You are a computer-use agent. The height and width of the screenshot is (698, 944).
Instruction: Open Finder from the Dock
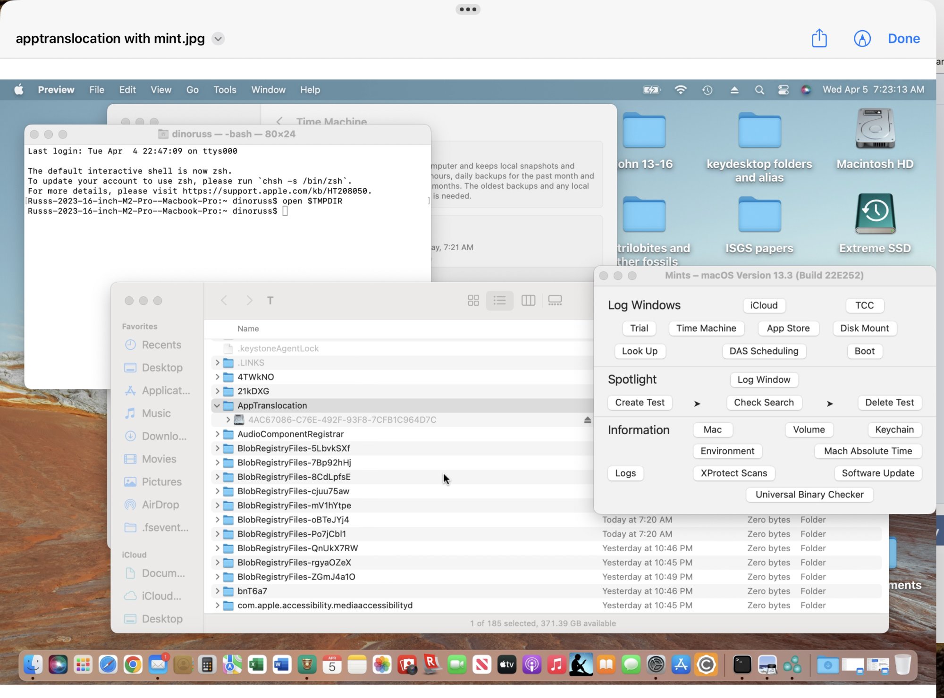tap(33, 664)
